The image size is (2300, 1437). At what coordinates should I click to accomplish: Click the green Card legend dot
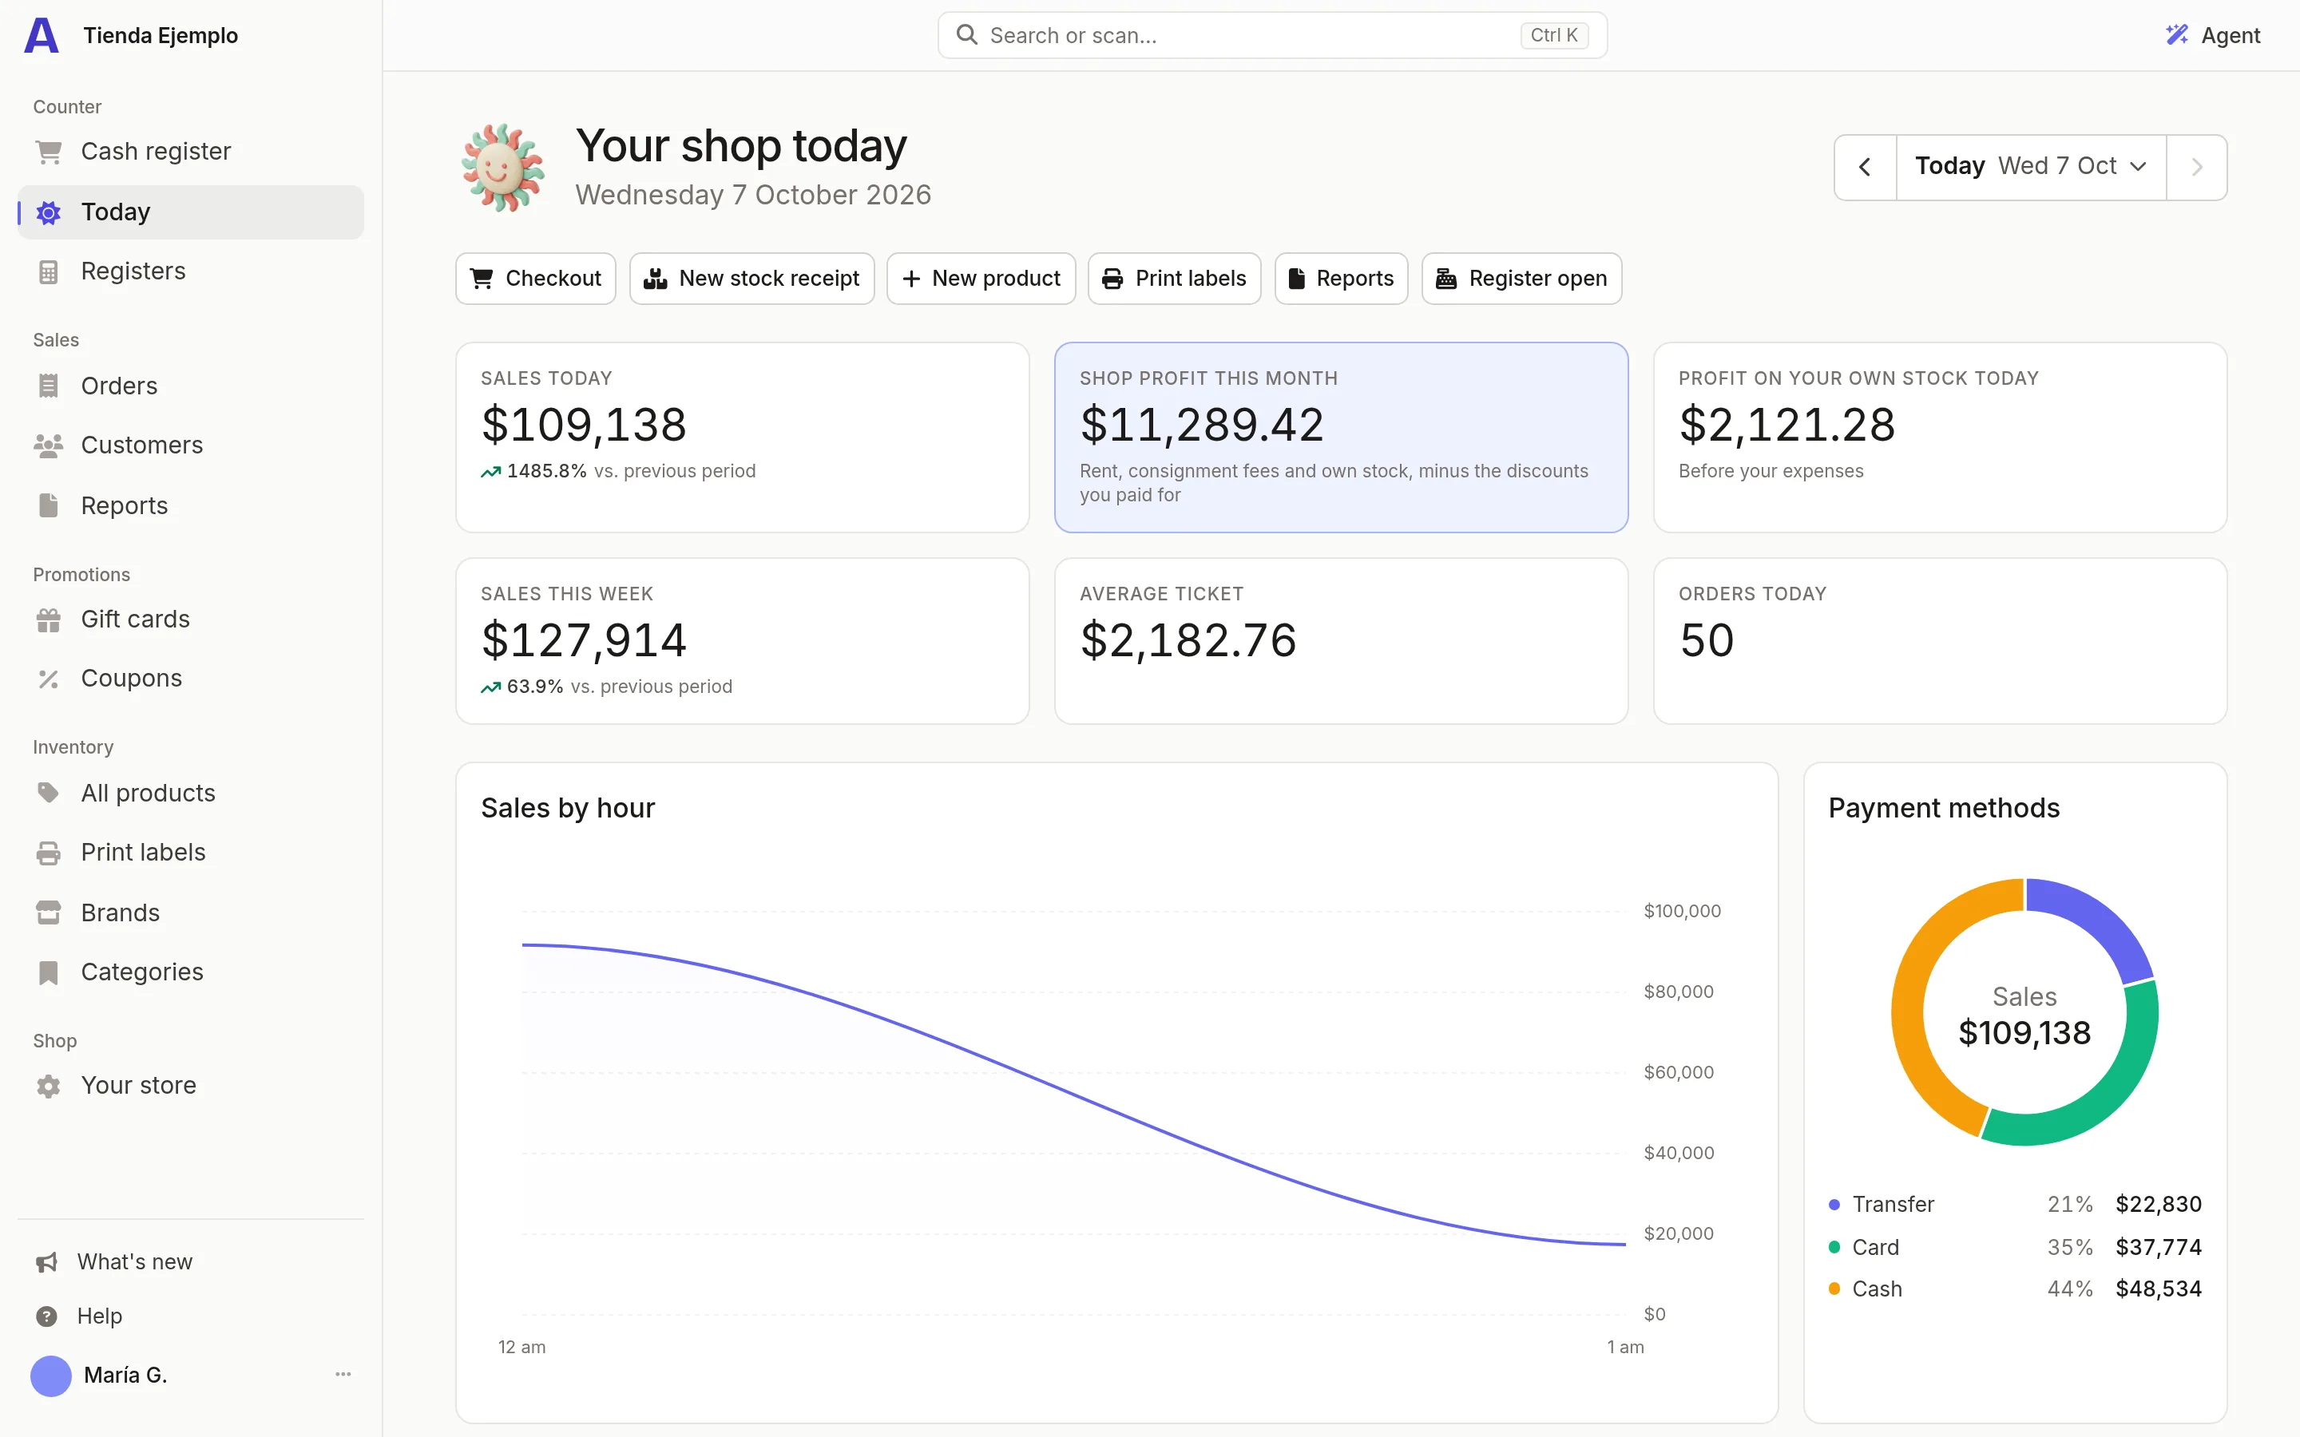1834,1247
